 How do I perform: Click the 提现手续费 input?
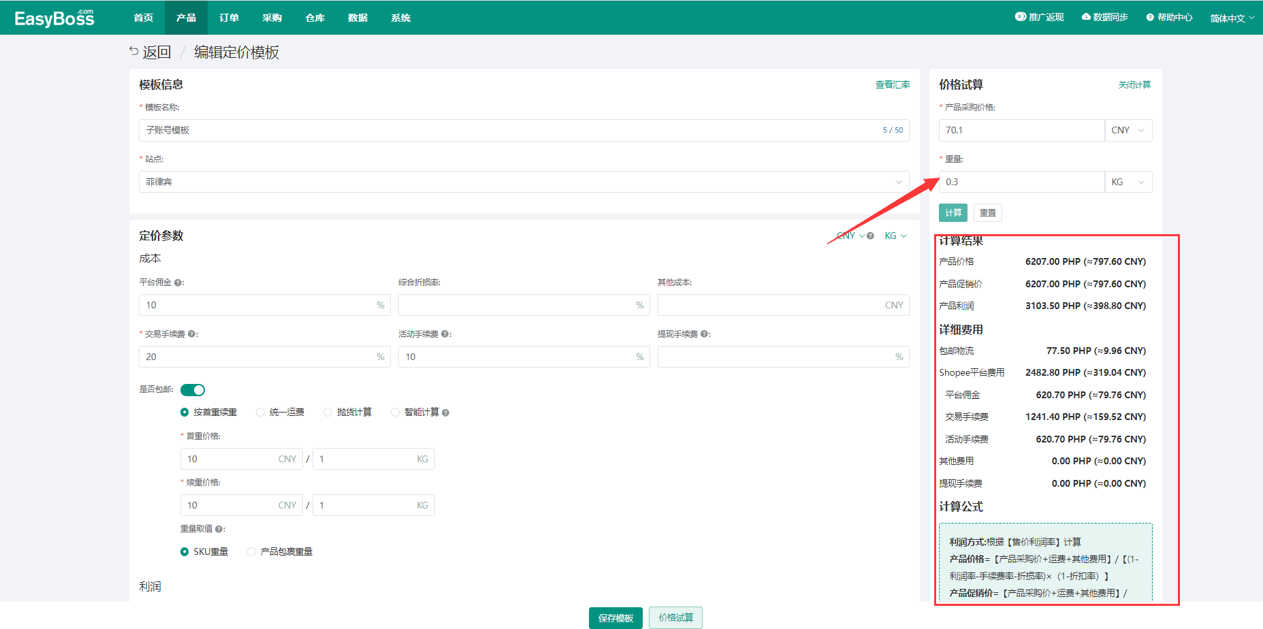[784, 357]
